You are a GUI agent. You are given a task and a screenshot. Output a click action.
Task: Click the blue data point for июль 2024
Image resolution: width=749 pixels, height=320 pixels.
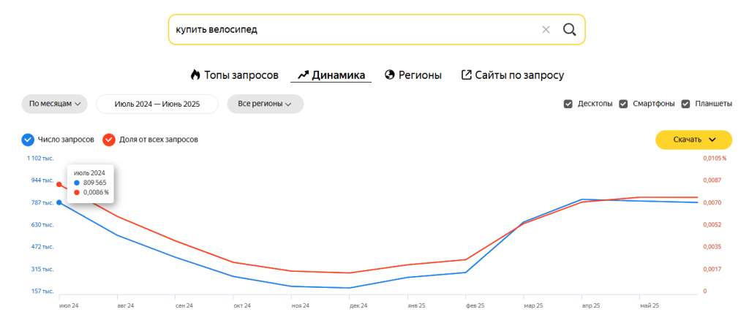coord(59,202)
